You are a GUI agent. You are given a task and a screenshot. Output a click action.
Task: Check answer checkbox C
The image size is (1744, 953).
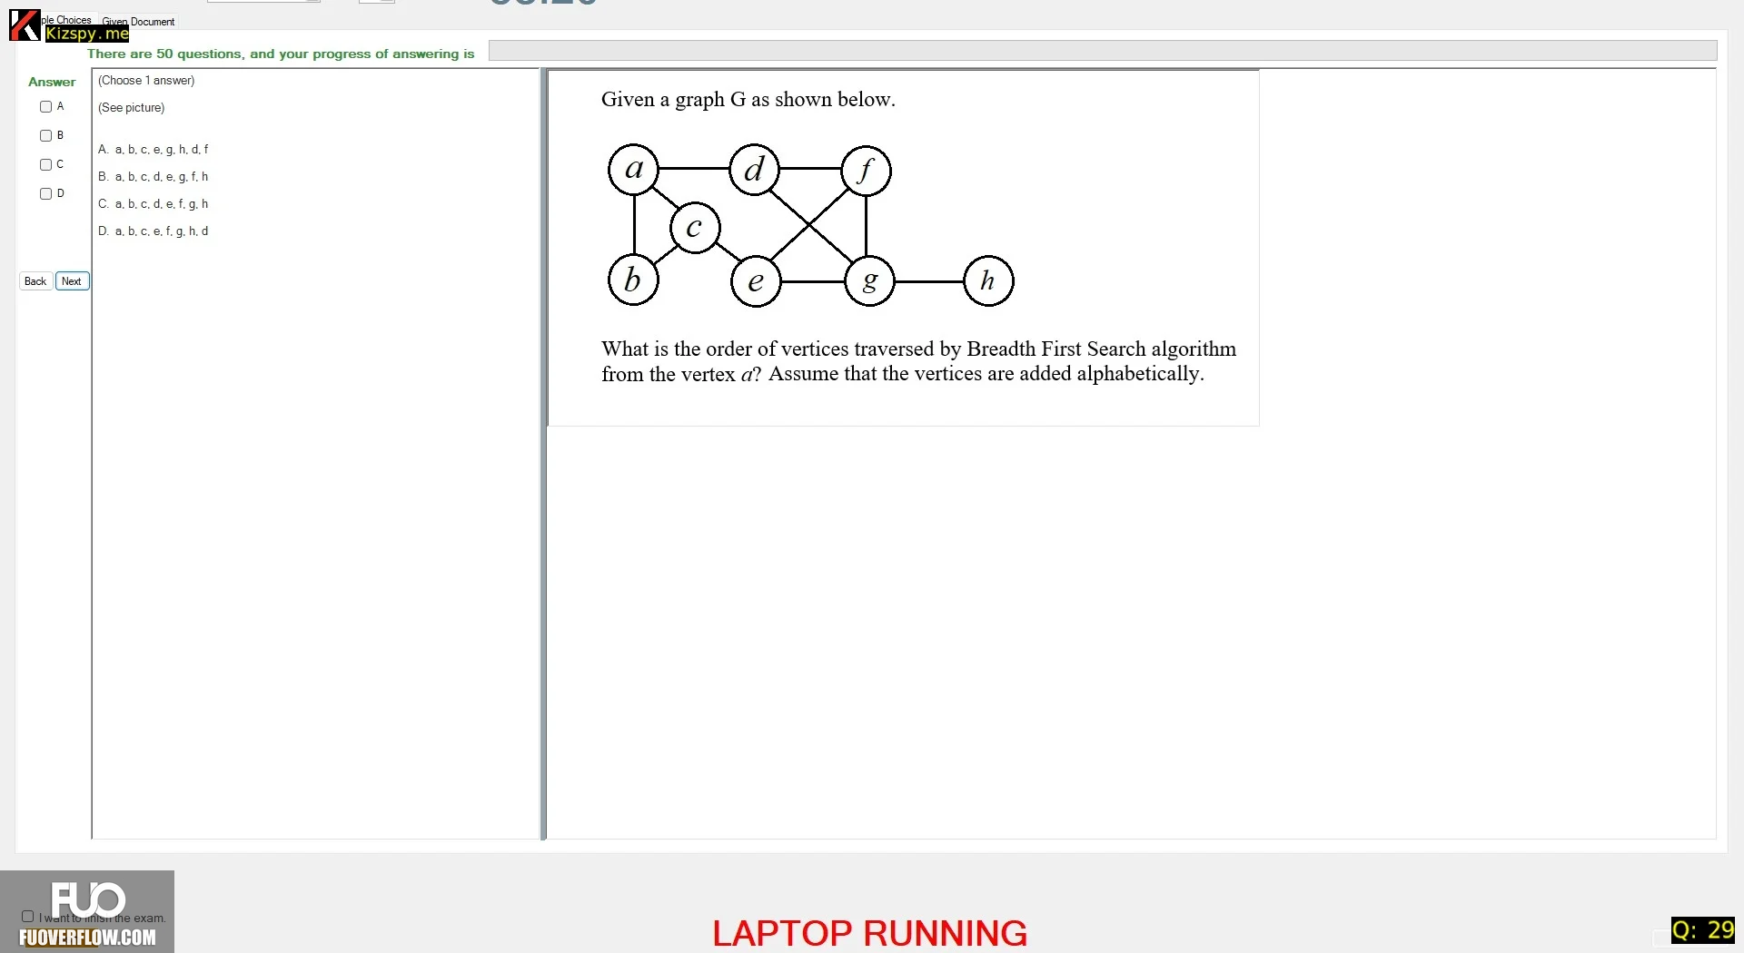45,165
